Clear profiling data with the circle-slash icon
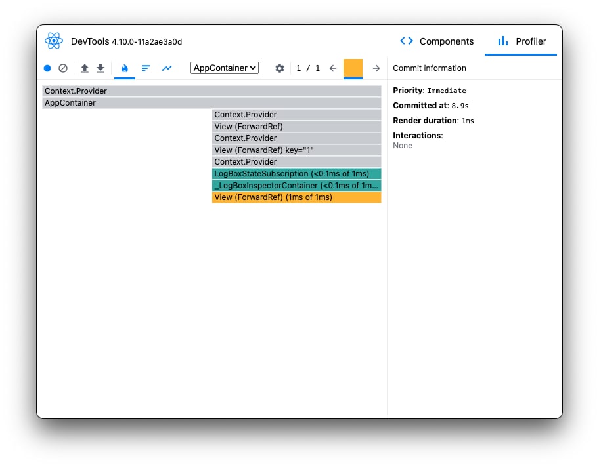The image size is (599, 467). pyautogui.click(x=63, y=68)
